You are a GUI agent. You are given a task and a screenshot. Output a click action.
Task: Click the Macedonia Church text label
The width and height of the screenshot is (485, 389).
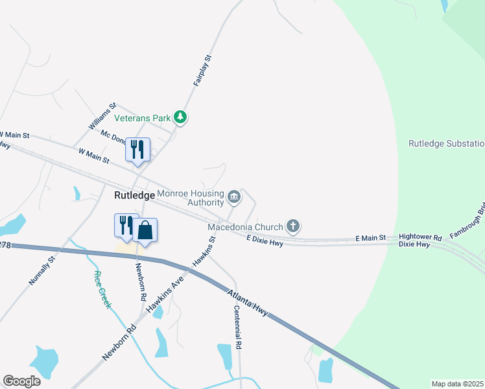pyautogui.click(x=245, y=227)
